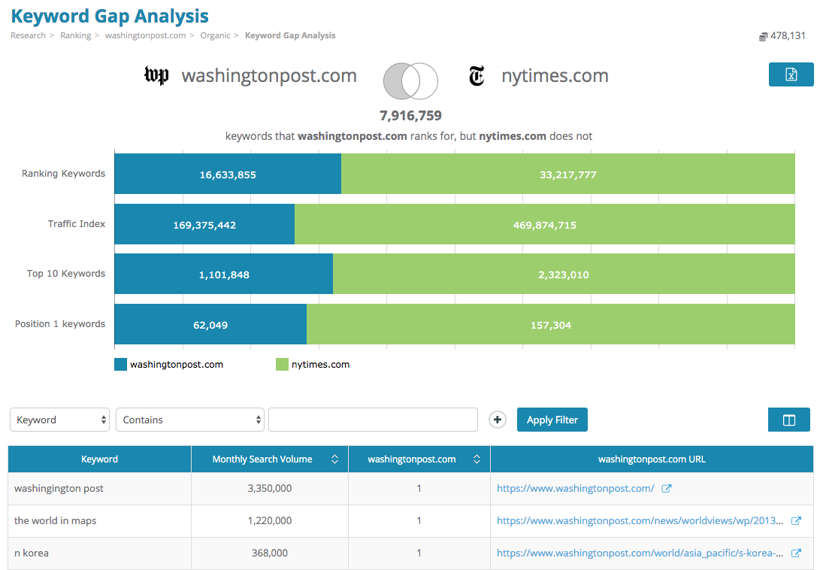Screen dimensions: 823x570
Task: Click the nytimes.com T logo
Action: point(477,75)
